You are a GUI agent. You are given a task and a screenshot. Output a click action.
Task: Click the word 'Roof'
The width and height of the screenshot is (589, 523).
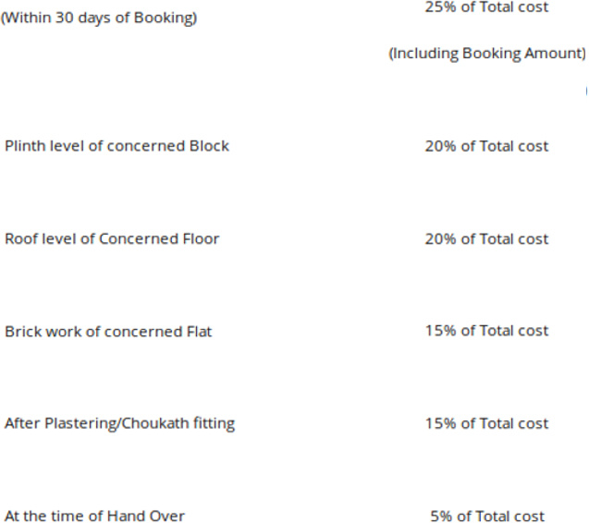[x=20, y=238]
